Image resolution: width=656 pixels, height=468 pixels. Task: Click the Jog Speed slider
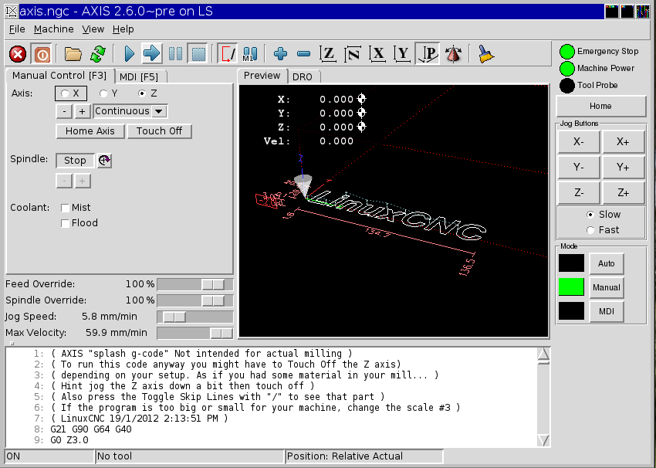195,317
